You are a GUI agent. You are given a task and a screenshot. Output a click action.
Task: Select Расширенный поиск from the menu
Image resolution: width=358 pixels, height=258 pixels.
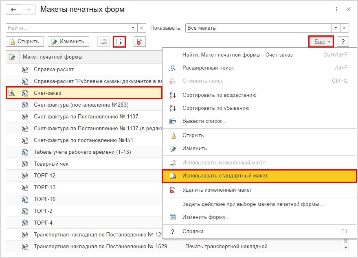coord(259,68)
